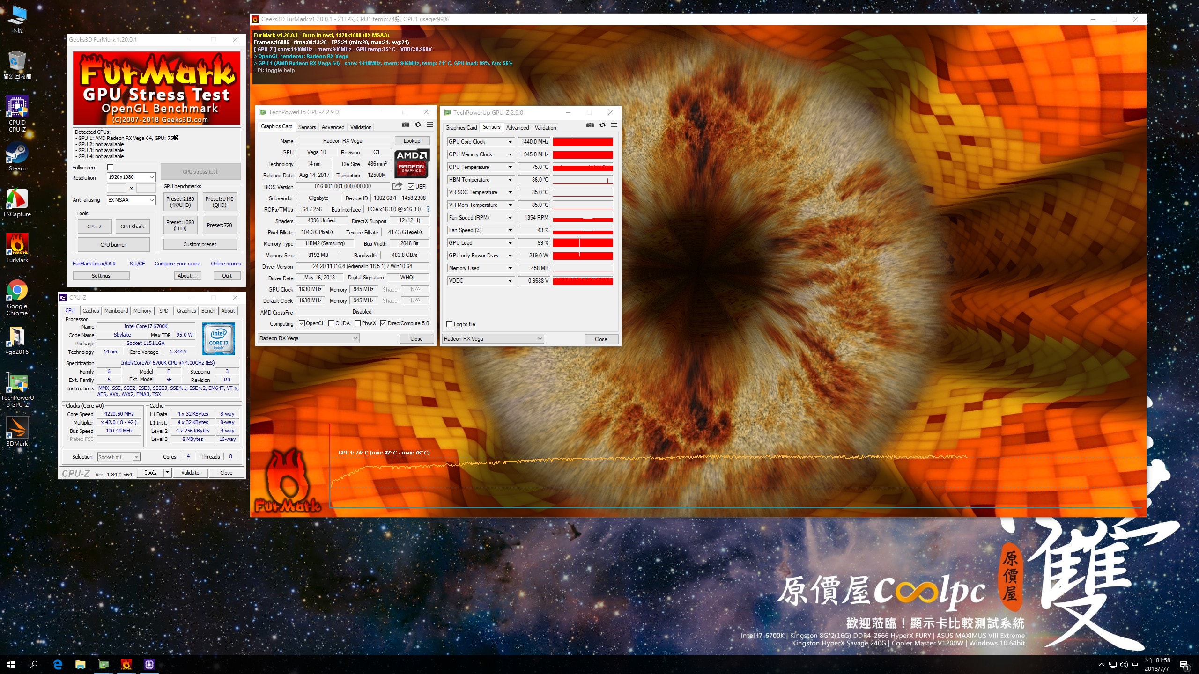Click the Lookup button in GPU-Z
Image resolution: width=1199 pixels, height=674 pixels.
tap(412, 141)
